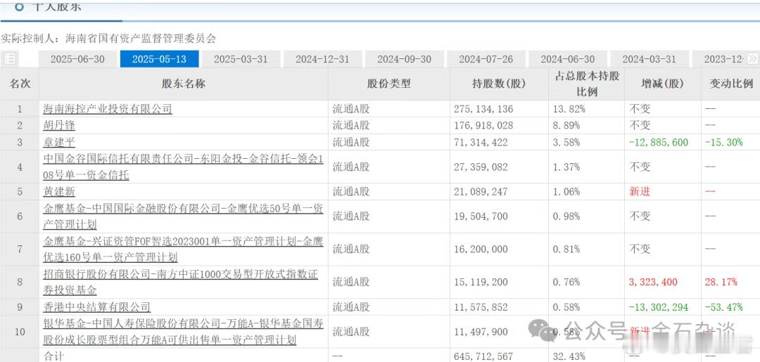Screen dimensions: 760x362
Task: Click 实际控制人 海南省国有资产监督管理委员会 text
Action: [x=108, y=38]
